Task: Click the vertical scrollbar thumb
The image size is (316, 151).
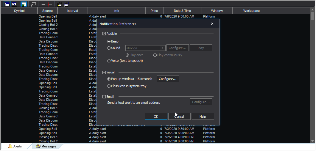Action: (312, 16)
